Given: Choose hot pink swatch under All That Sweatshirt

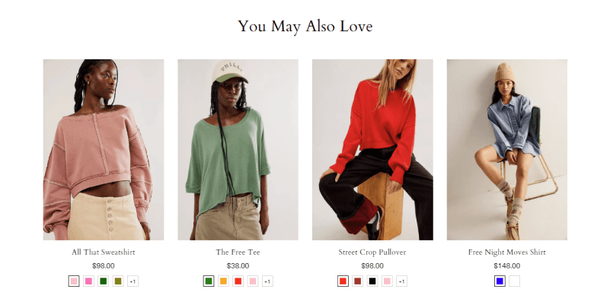Looking at the screenshot, I should coord(88,281).
